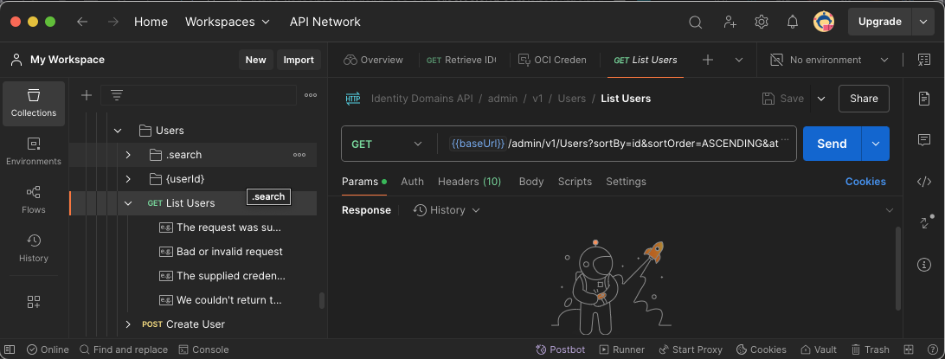Click the help icon in status bar

[931, 349]
